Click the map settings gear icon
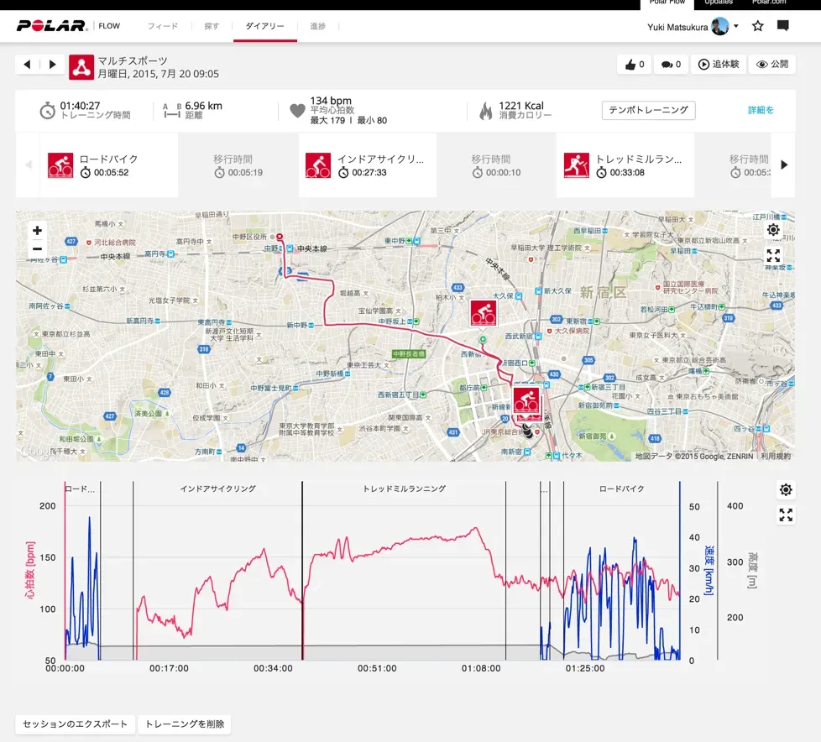This screenshot has width=821, height=742. 773,230
